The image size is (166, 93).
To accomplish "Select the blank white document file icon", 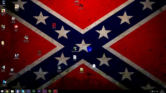I will coord(94,66).
